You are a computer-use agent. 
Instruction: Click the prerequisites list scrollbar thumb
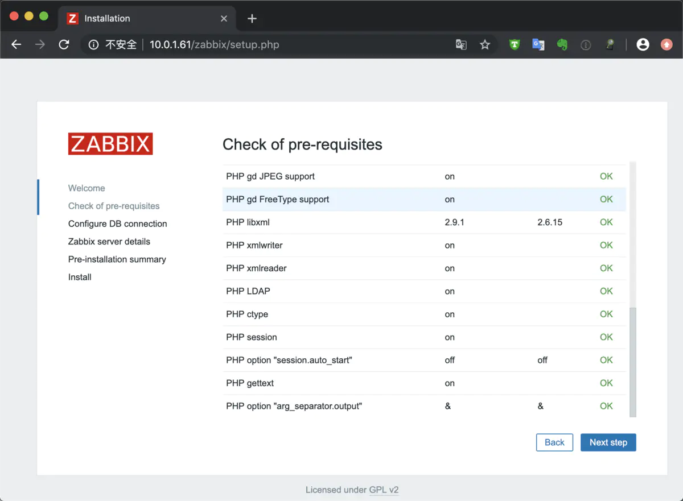[x=633, y=362]
